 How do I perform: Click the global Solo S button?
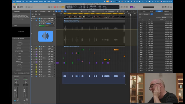coord(39,14)
